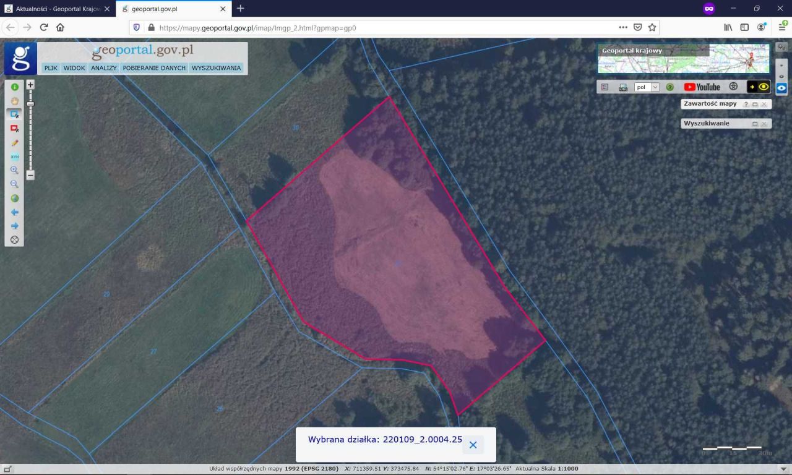This screenshot has height=475, width=792.
Task: Select the magnifier zoom-in tool
Action: 15,170
